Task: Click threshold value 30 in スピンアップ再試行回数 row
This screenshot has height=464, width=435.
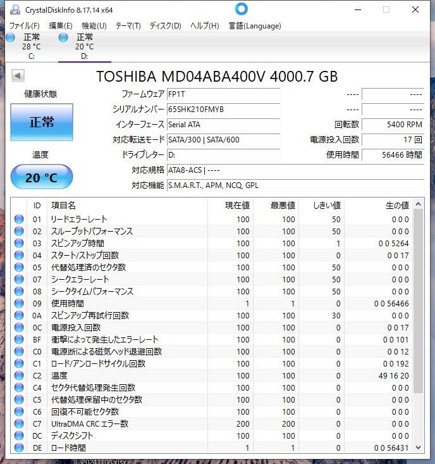Action: coord(336,316)
